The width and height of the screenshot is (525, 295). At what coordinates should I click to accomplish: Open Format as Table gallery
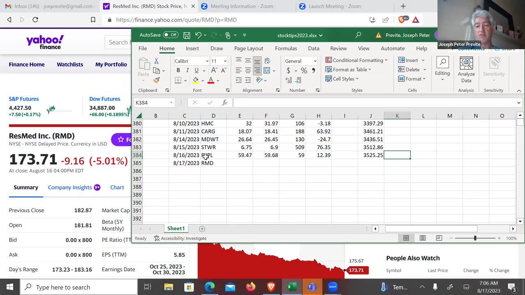click(348, 70)
